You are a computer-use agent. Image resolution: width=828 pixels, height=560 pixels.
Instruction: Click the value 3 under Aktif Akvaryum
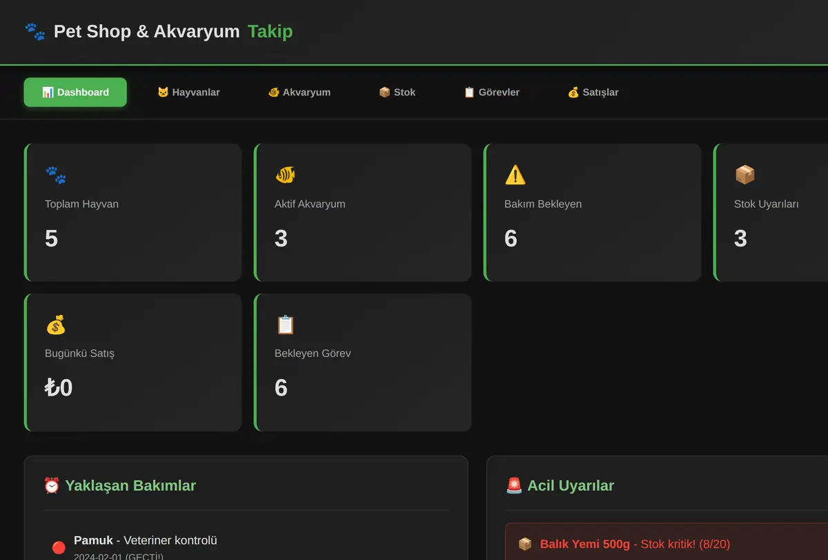[281, 238]
